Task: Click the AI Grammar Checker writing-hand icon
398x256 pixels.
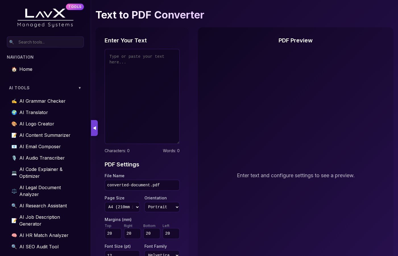Action: pos(14,101)
